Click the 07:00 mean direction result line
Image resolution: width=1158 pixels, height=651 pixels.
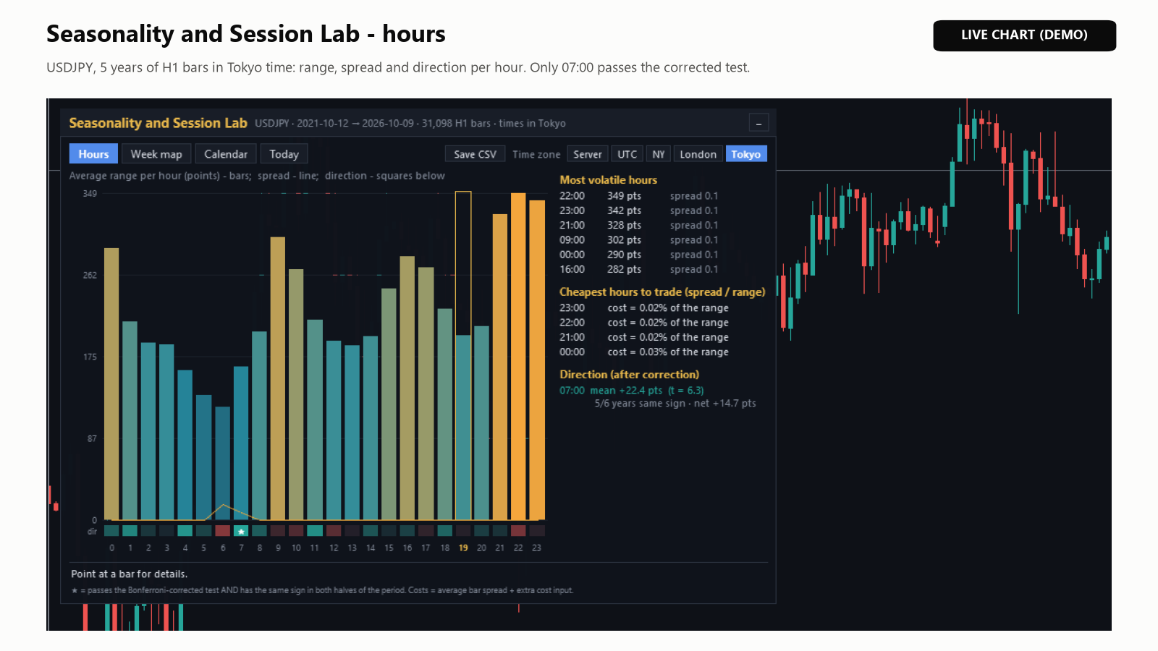click(x=631, y=391)
